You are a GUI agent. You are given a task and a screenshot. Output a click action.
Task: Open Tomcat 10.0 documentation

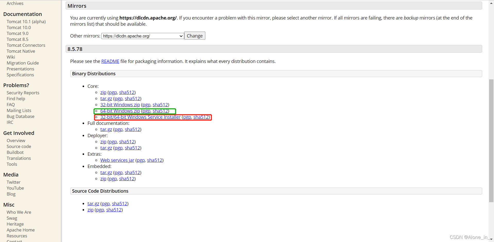(x=19, y=27)
